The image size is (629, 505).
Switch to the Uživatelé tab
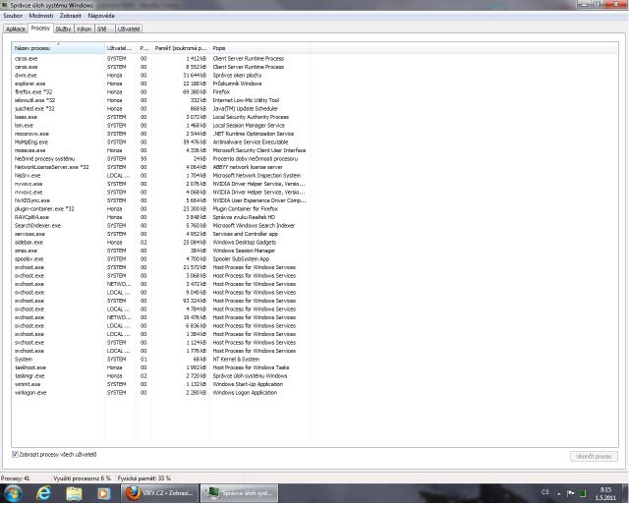click(129, 28)
